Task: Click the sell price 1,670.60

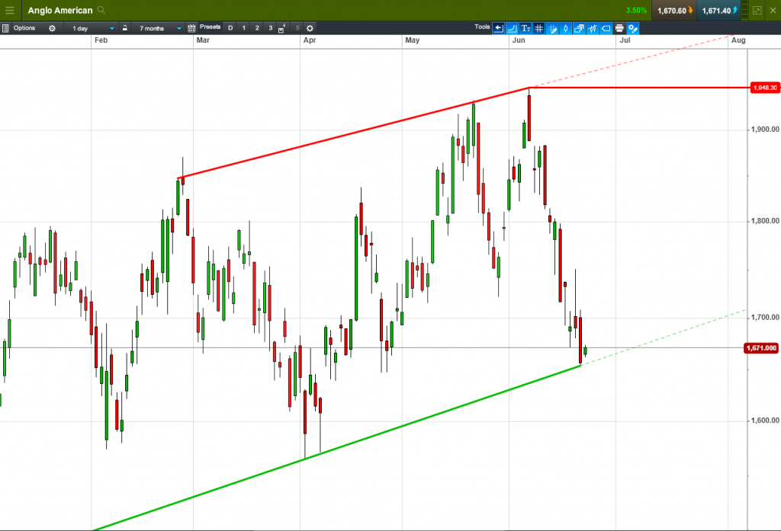Action: [675, 11]
